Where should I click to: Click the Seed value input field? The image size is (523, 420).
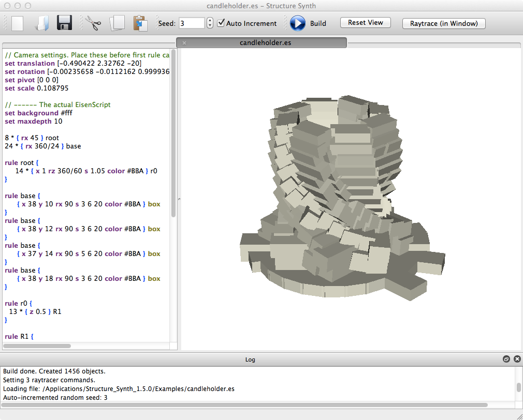192,23
